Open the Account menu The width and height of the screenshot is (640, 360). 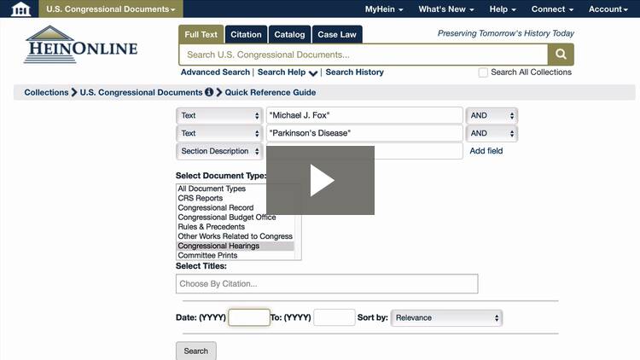(608, 9)
